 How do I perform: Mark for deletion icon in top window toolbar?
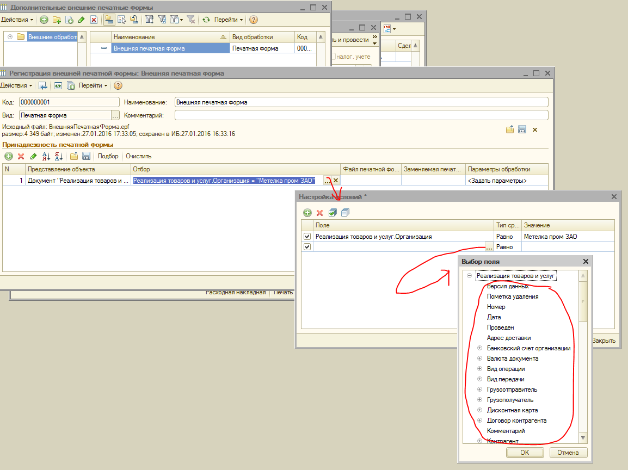(94, 20)
